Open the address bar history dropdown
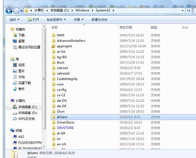This screenshot has height=158, width=196. 183,11
